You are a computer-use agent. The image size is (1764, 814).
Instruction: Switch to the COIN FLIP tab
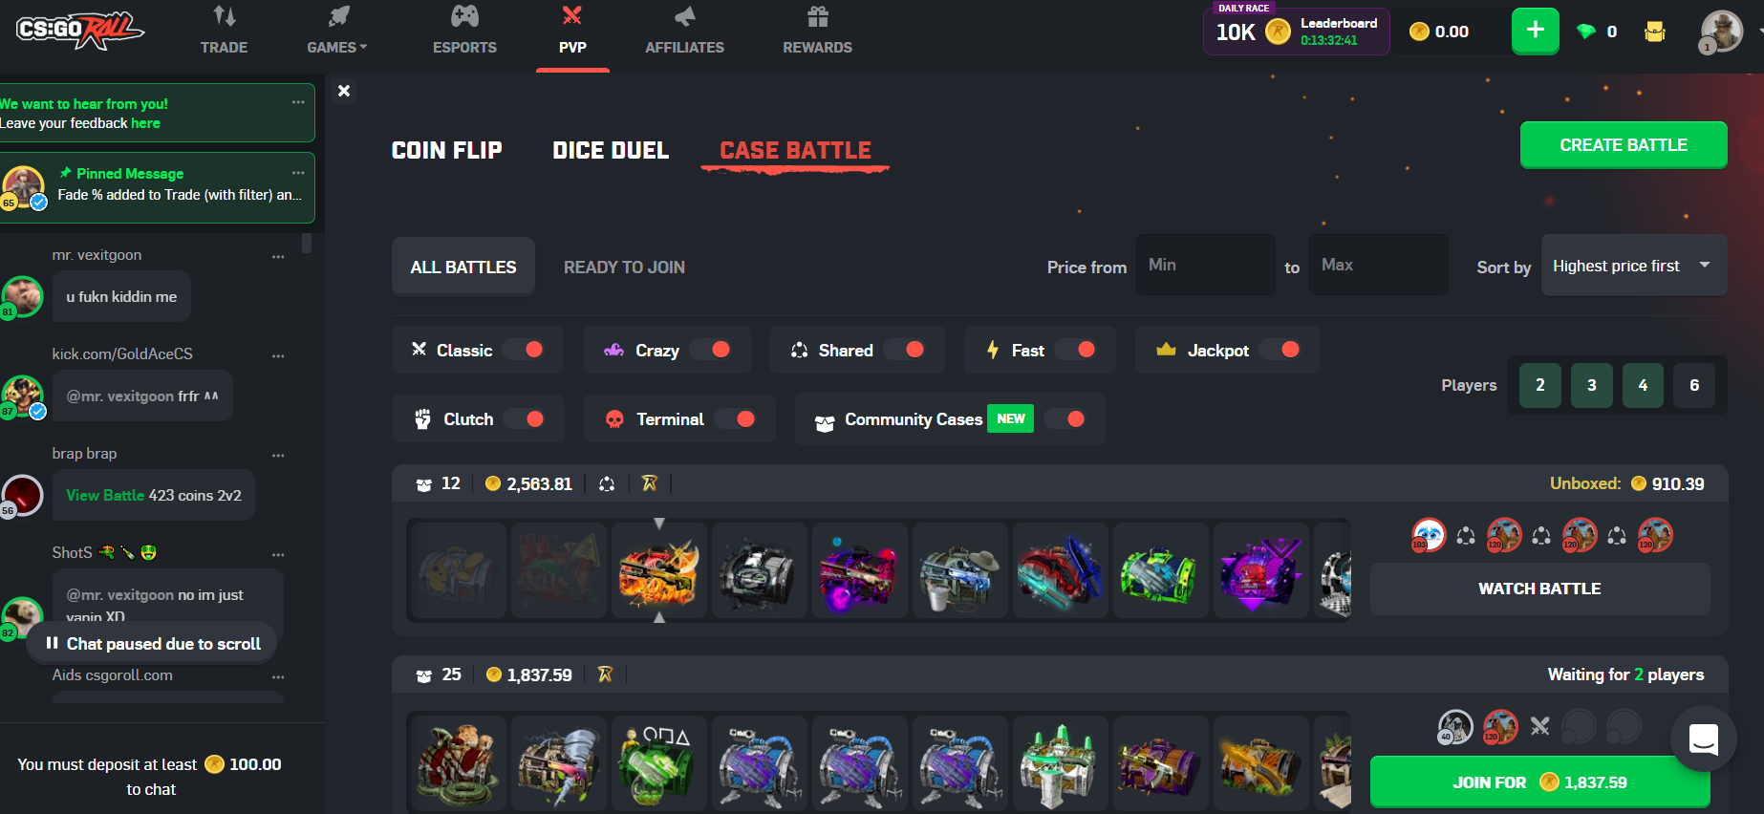(x=446, y=151)
